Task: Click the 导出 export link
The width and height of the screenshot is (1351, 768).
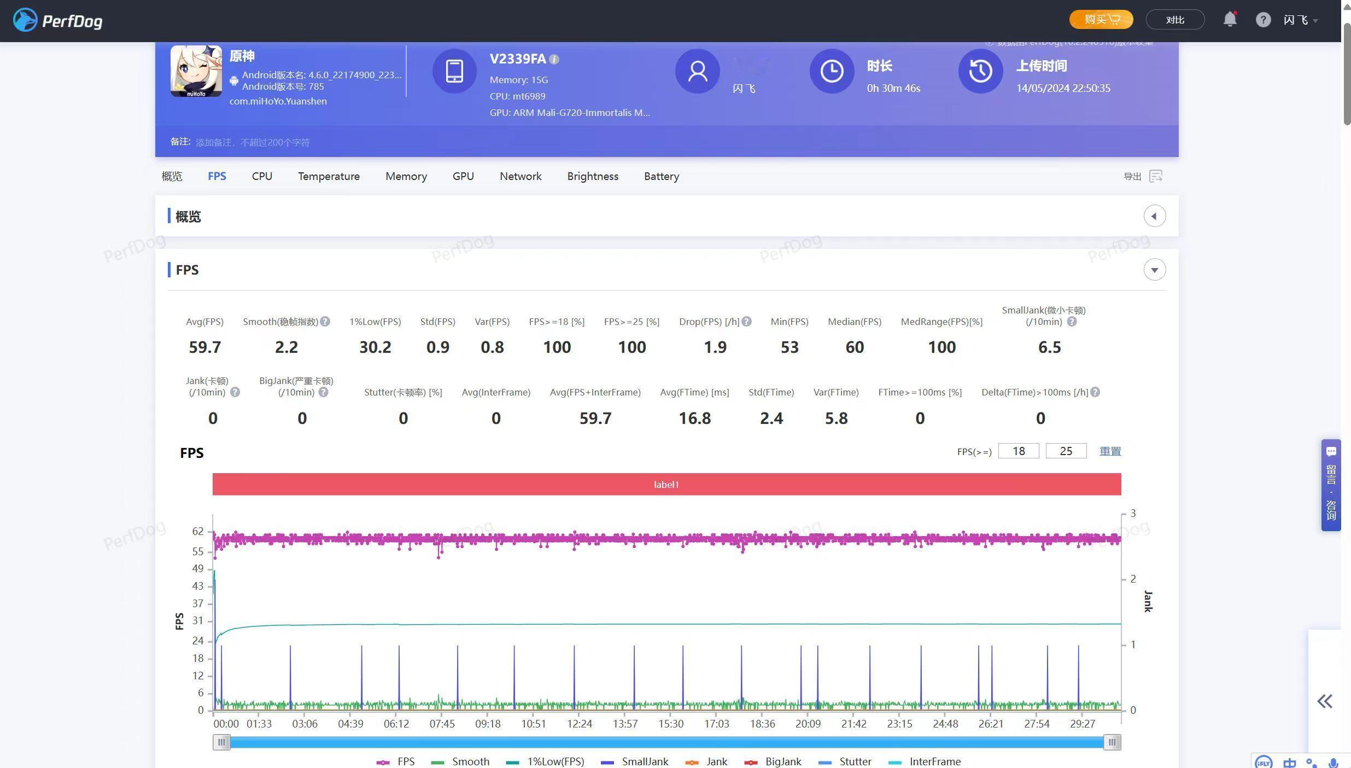Action: pyautogui.click(x=1132, y=176)
